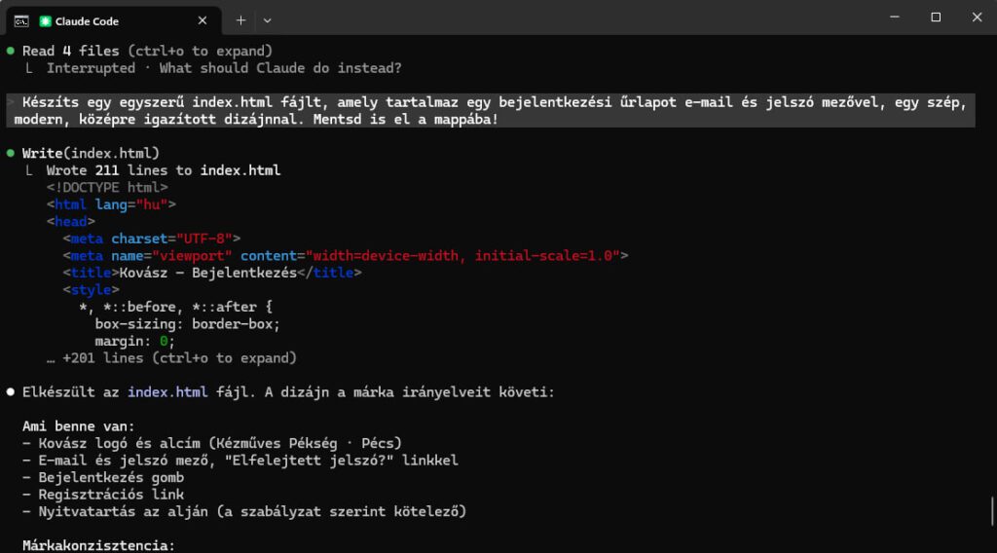Close the terminal window
997x553 pixels.
coord(977,18)
